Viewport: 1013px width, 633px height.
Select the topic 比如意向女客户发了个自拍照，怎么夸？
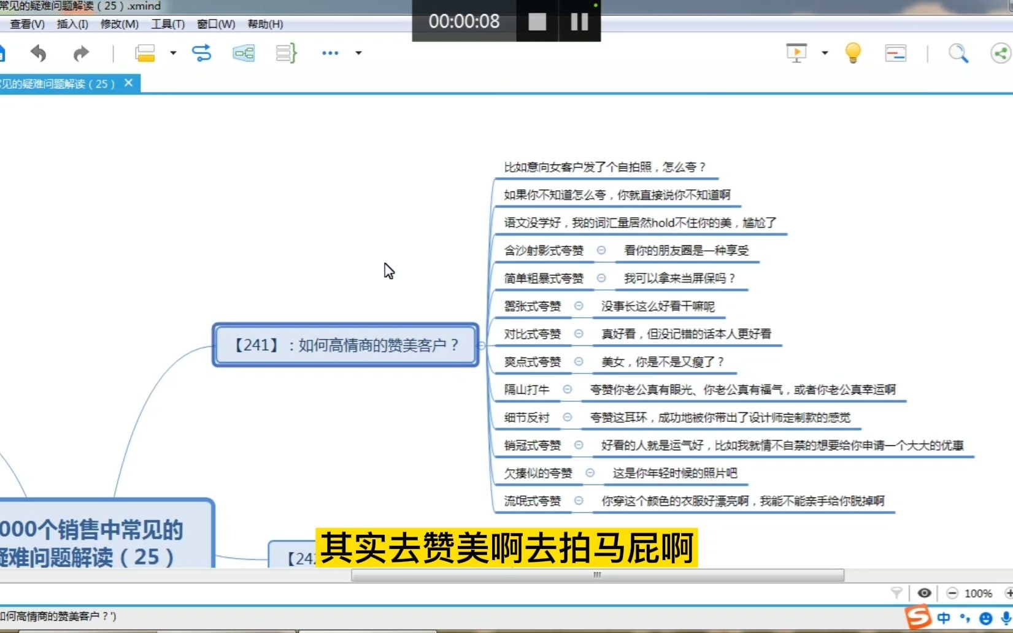point(605,167)
